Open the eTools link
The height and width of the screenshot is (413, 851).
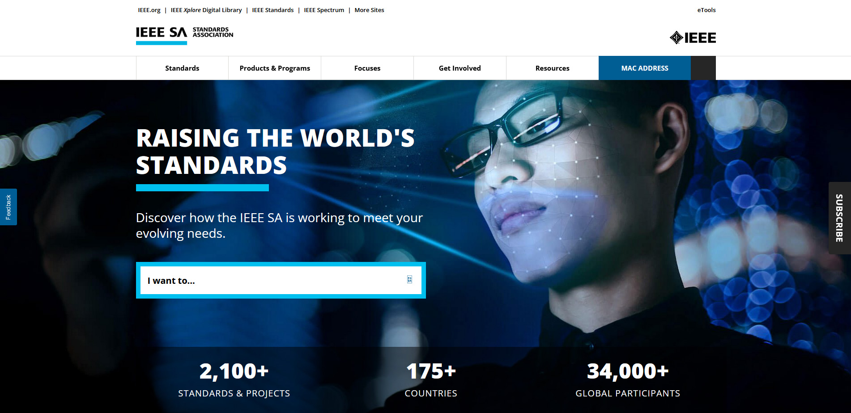[x=706, y=10]
